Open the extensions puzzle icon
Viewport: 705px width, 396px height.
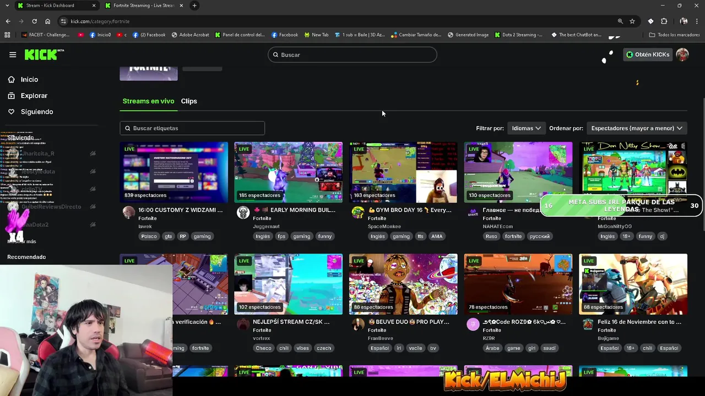pyautogui.click(x=664, y=21)
